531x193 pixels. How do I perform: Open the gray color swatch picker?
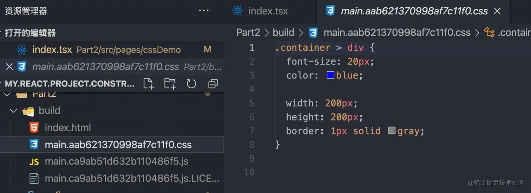[x=392, y=131]
